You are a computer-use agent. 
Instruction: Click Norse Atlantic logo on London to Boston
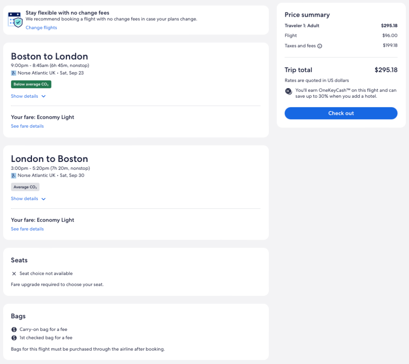tap(14, 175)
